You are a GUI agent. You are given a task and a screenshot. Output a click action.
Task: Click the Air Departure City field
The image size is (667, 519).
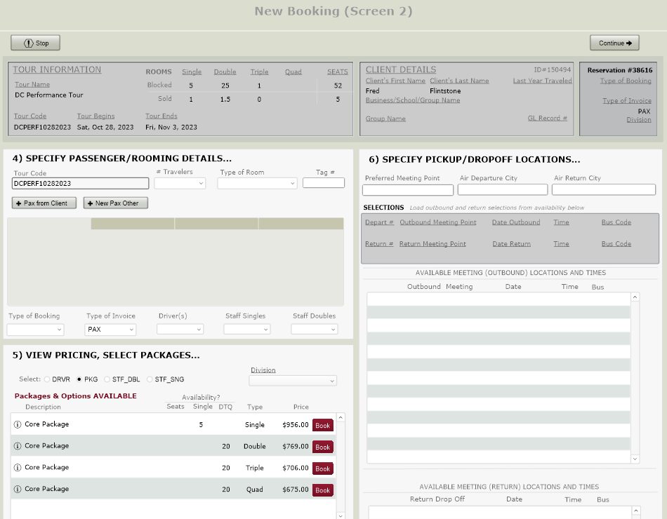point(503,189)
